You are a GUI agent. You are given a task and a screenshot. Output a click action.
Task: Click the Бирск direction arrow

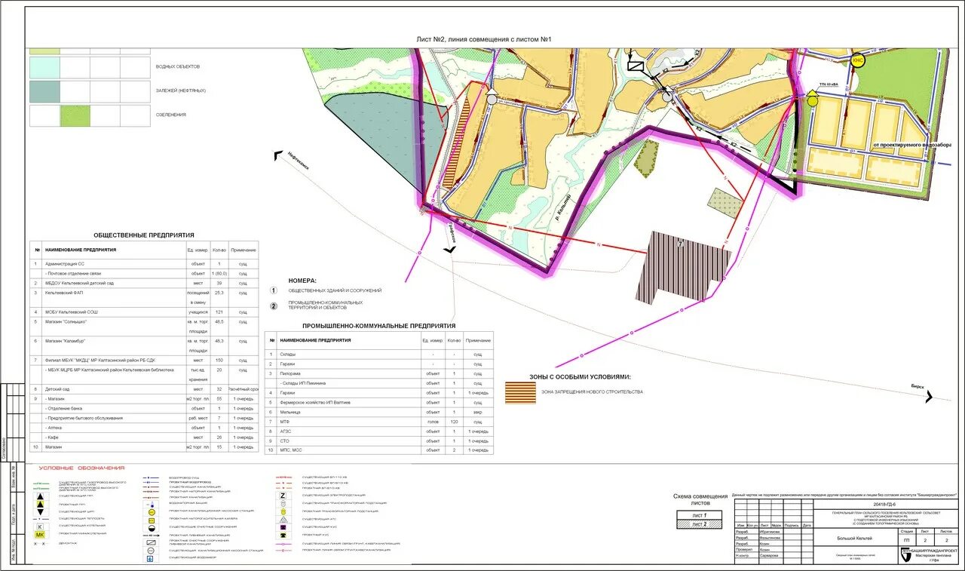929,397
